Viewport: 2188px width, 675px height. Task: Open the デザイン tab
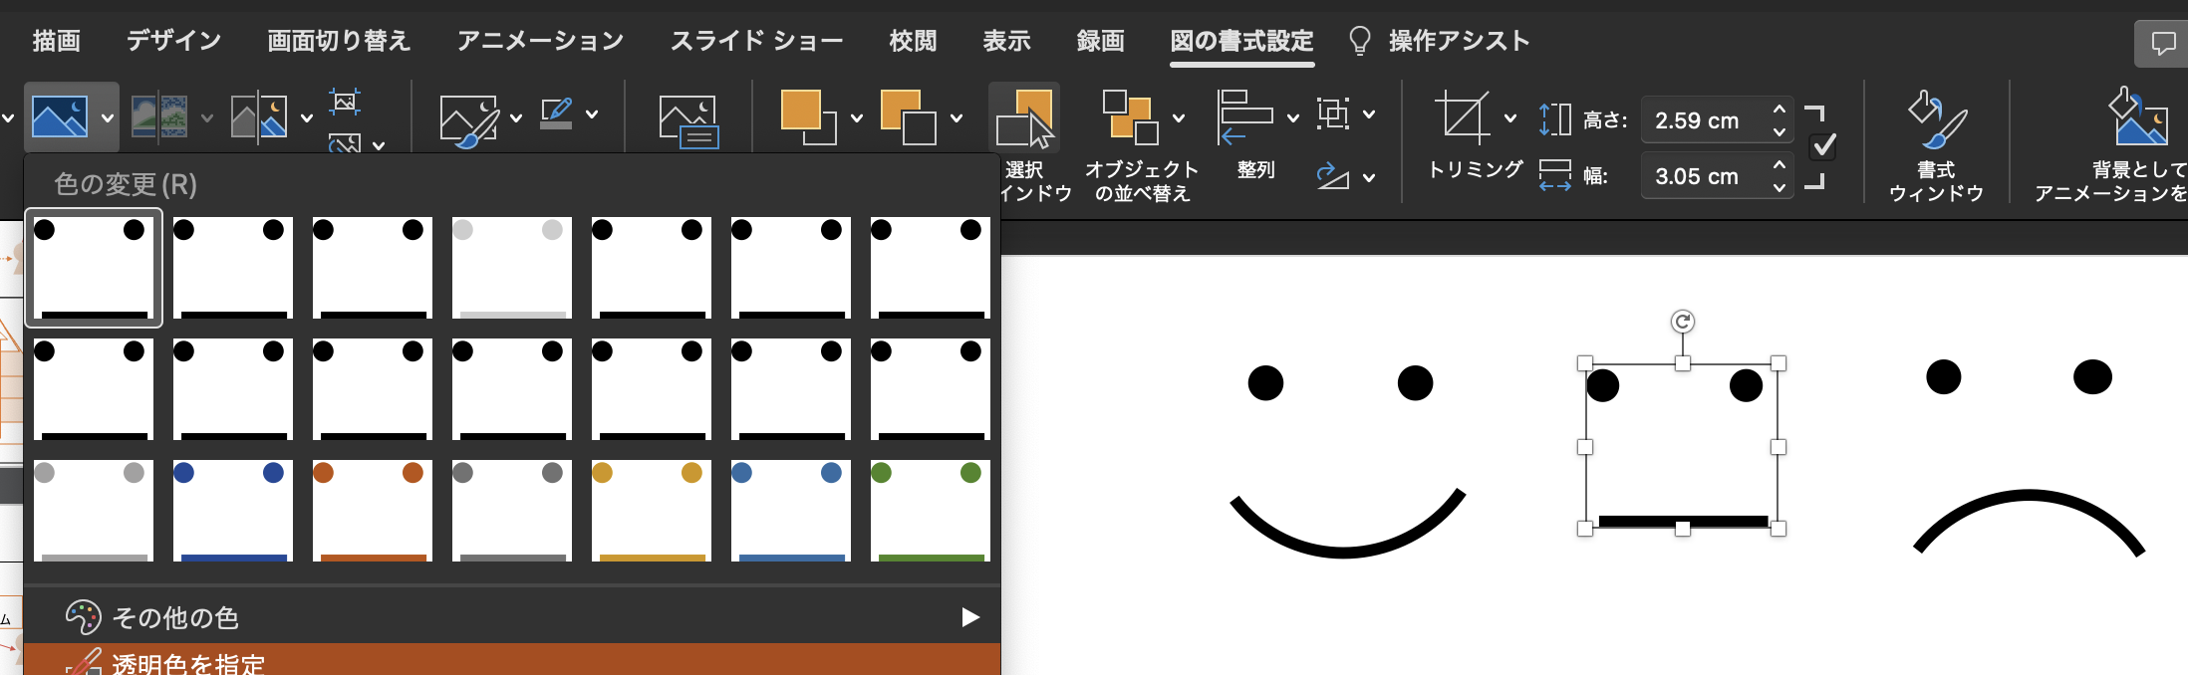tap(173, 41)
